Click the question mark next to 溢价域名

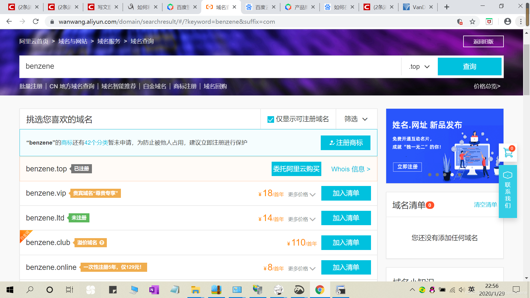point(102,243)
